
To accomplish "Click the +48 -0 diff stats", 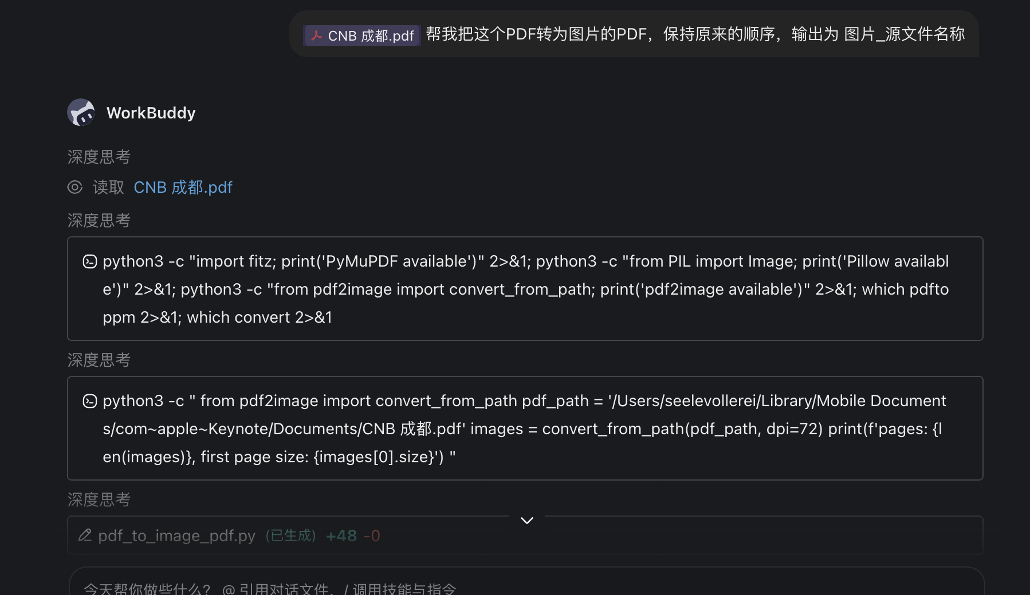I will 353,535.
